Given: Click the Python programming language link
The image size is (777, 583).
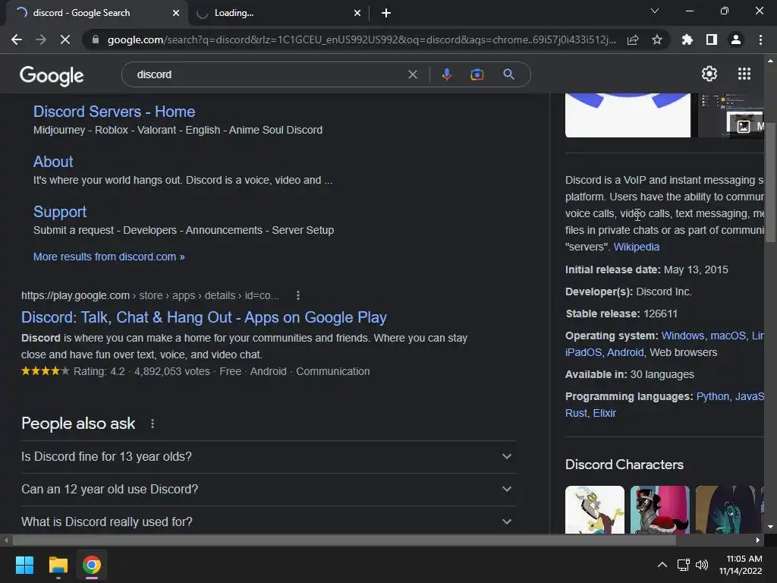Looking at the screenshot, I should click(713, 396).
